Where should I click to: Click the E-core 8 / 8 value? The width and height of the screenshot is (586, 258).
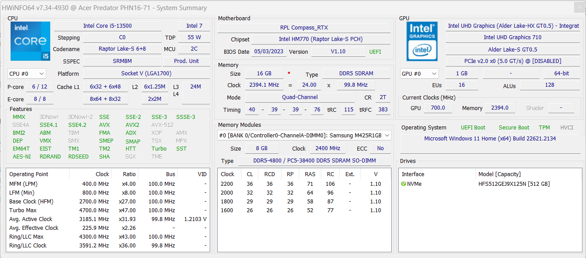point(40,100)
